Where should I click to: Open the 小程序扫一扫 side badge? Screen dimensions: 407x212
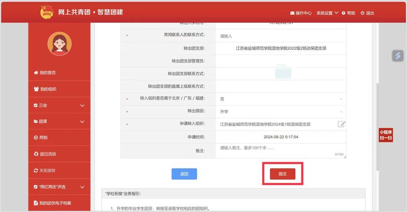coord(385,135)
